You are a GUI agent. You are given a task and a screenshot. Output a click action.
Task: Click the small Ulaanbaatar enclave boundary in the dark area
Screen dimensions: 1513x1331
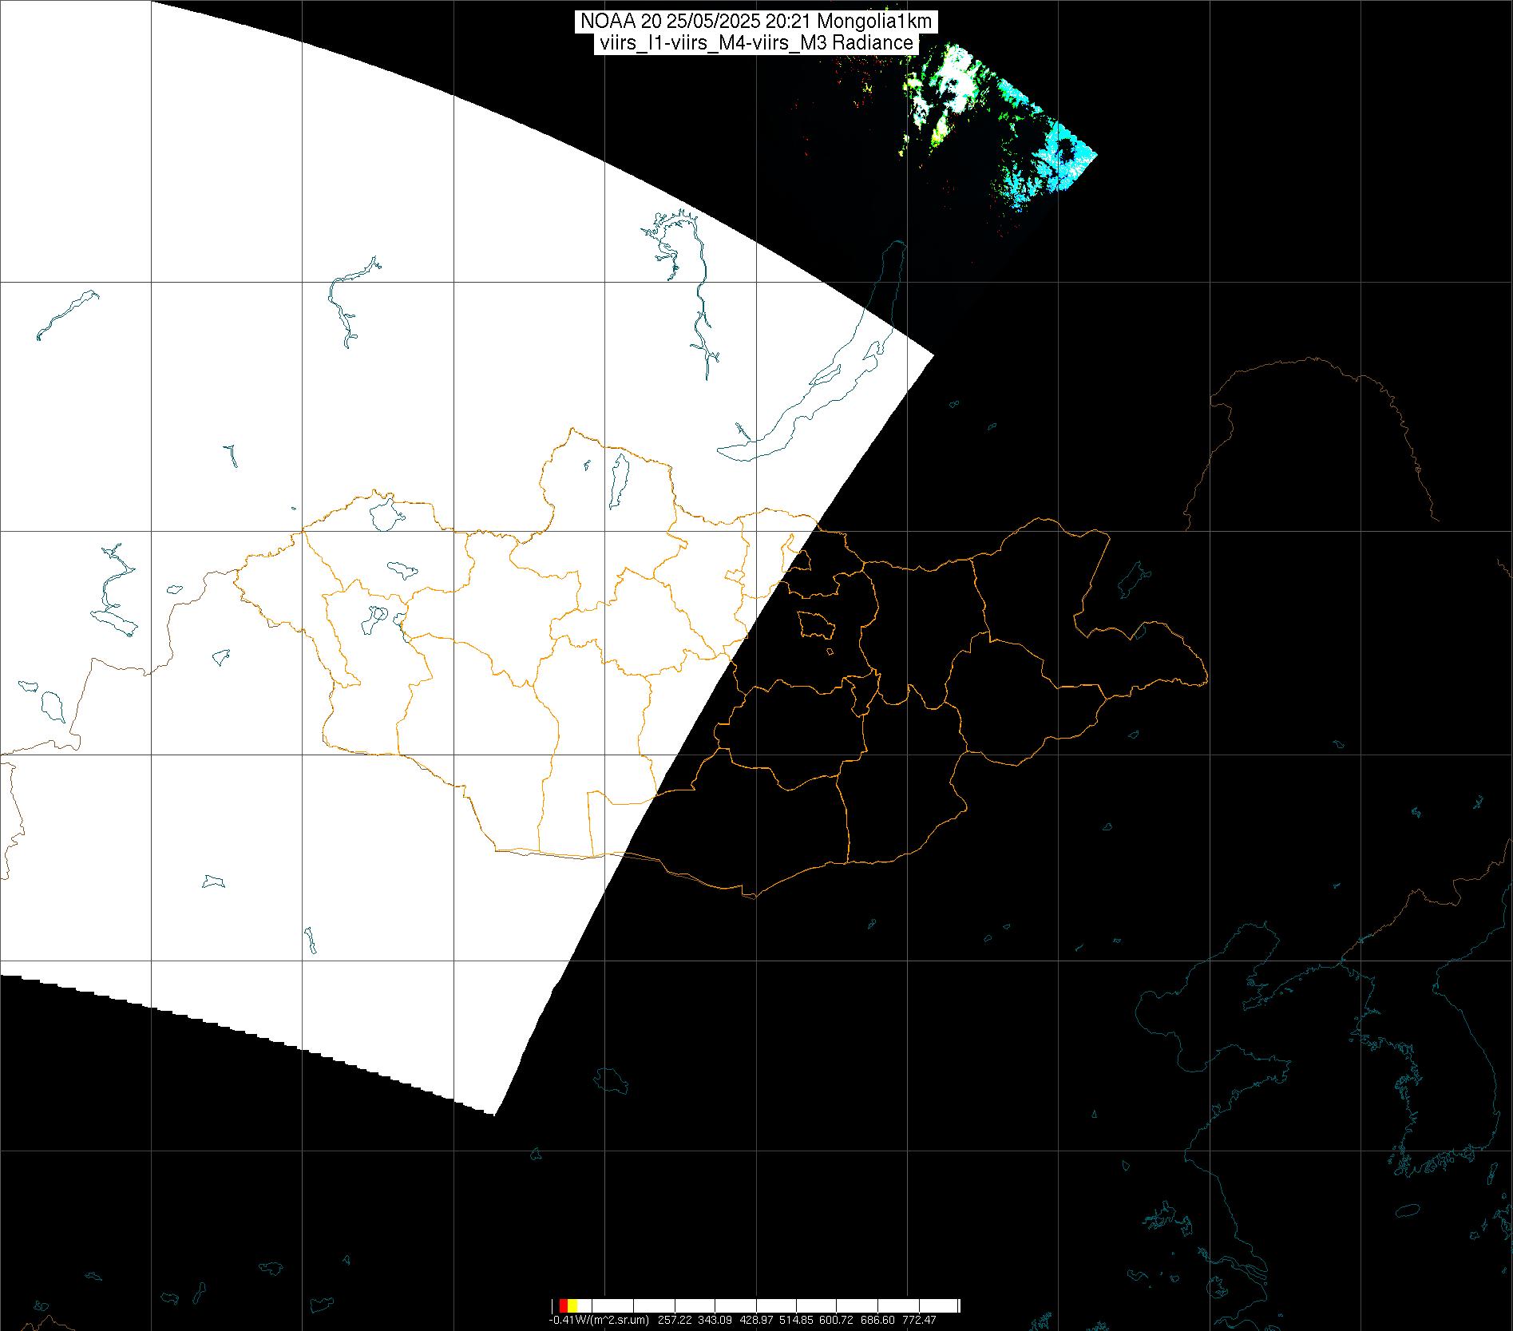(815, 624)
